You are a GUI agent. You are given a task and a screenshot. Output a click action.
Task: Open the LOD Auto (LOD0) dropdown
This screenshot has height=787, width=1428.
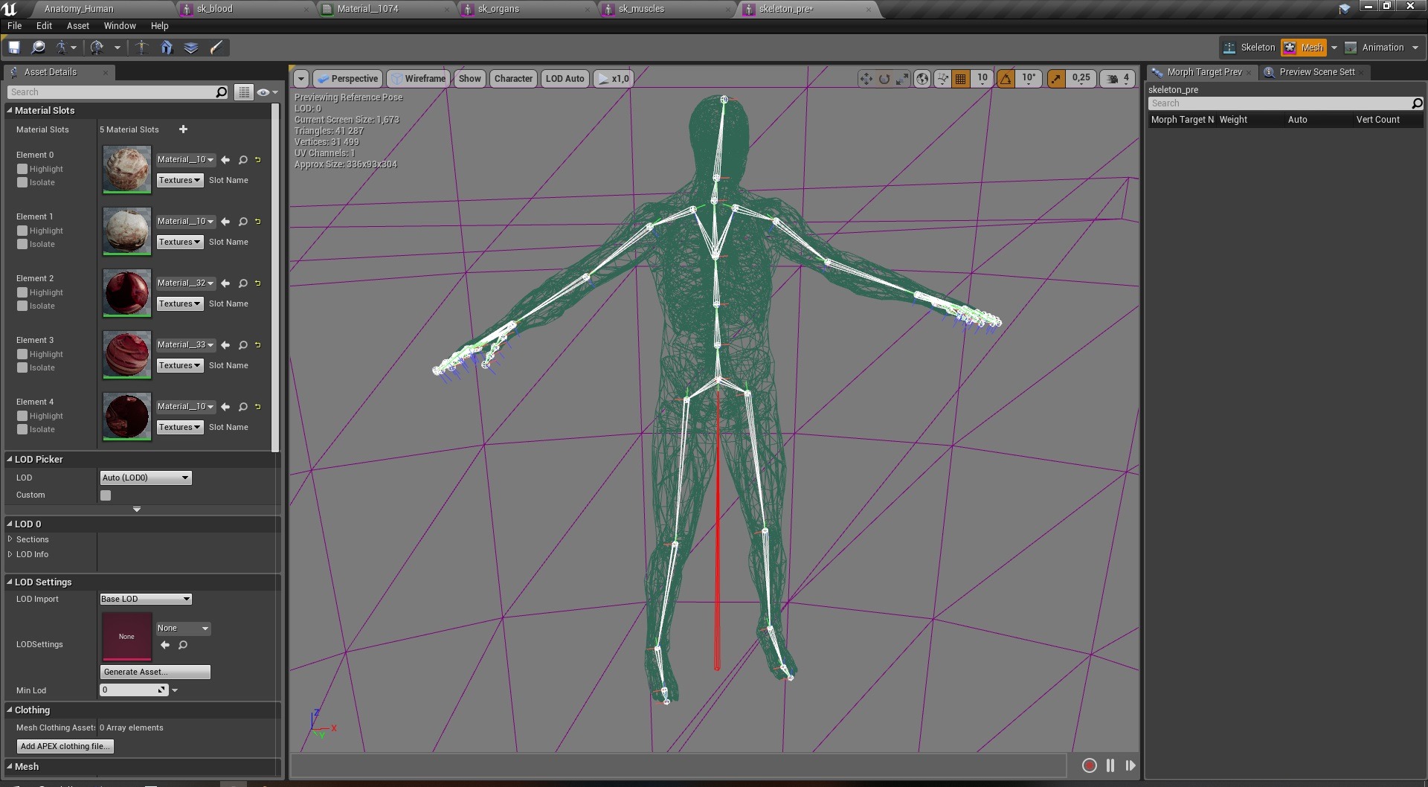coord(146,478)
